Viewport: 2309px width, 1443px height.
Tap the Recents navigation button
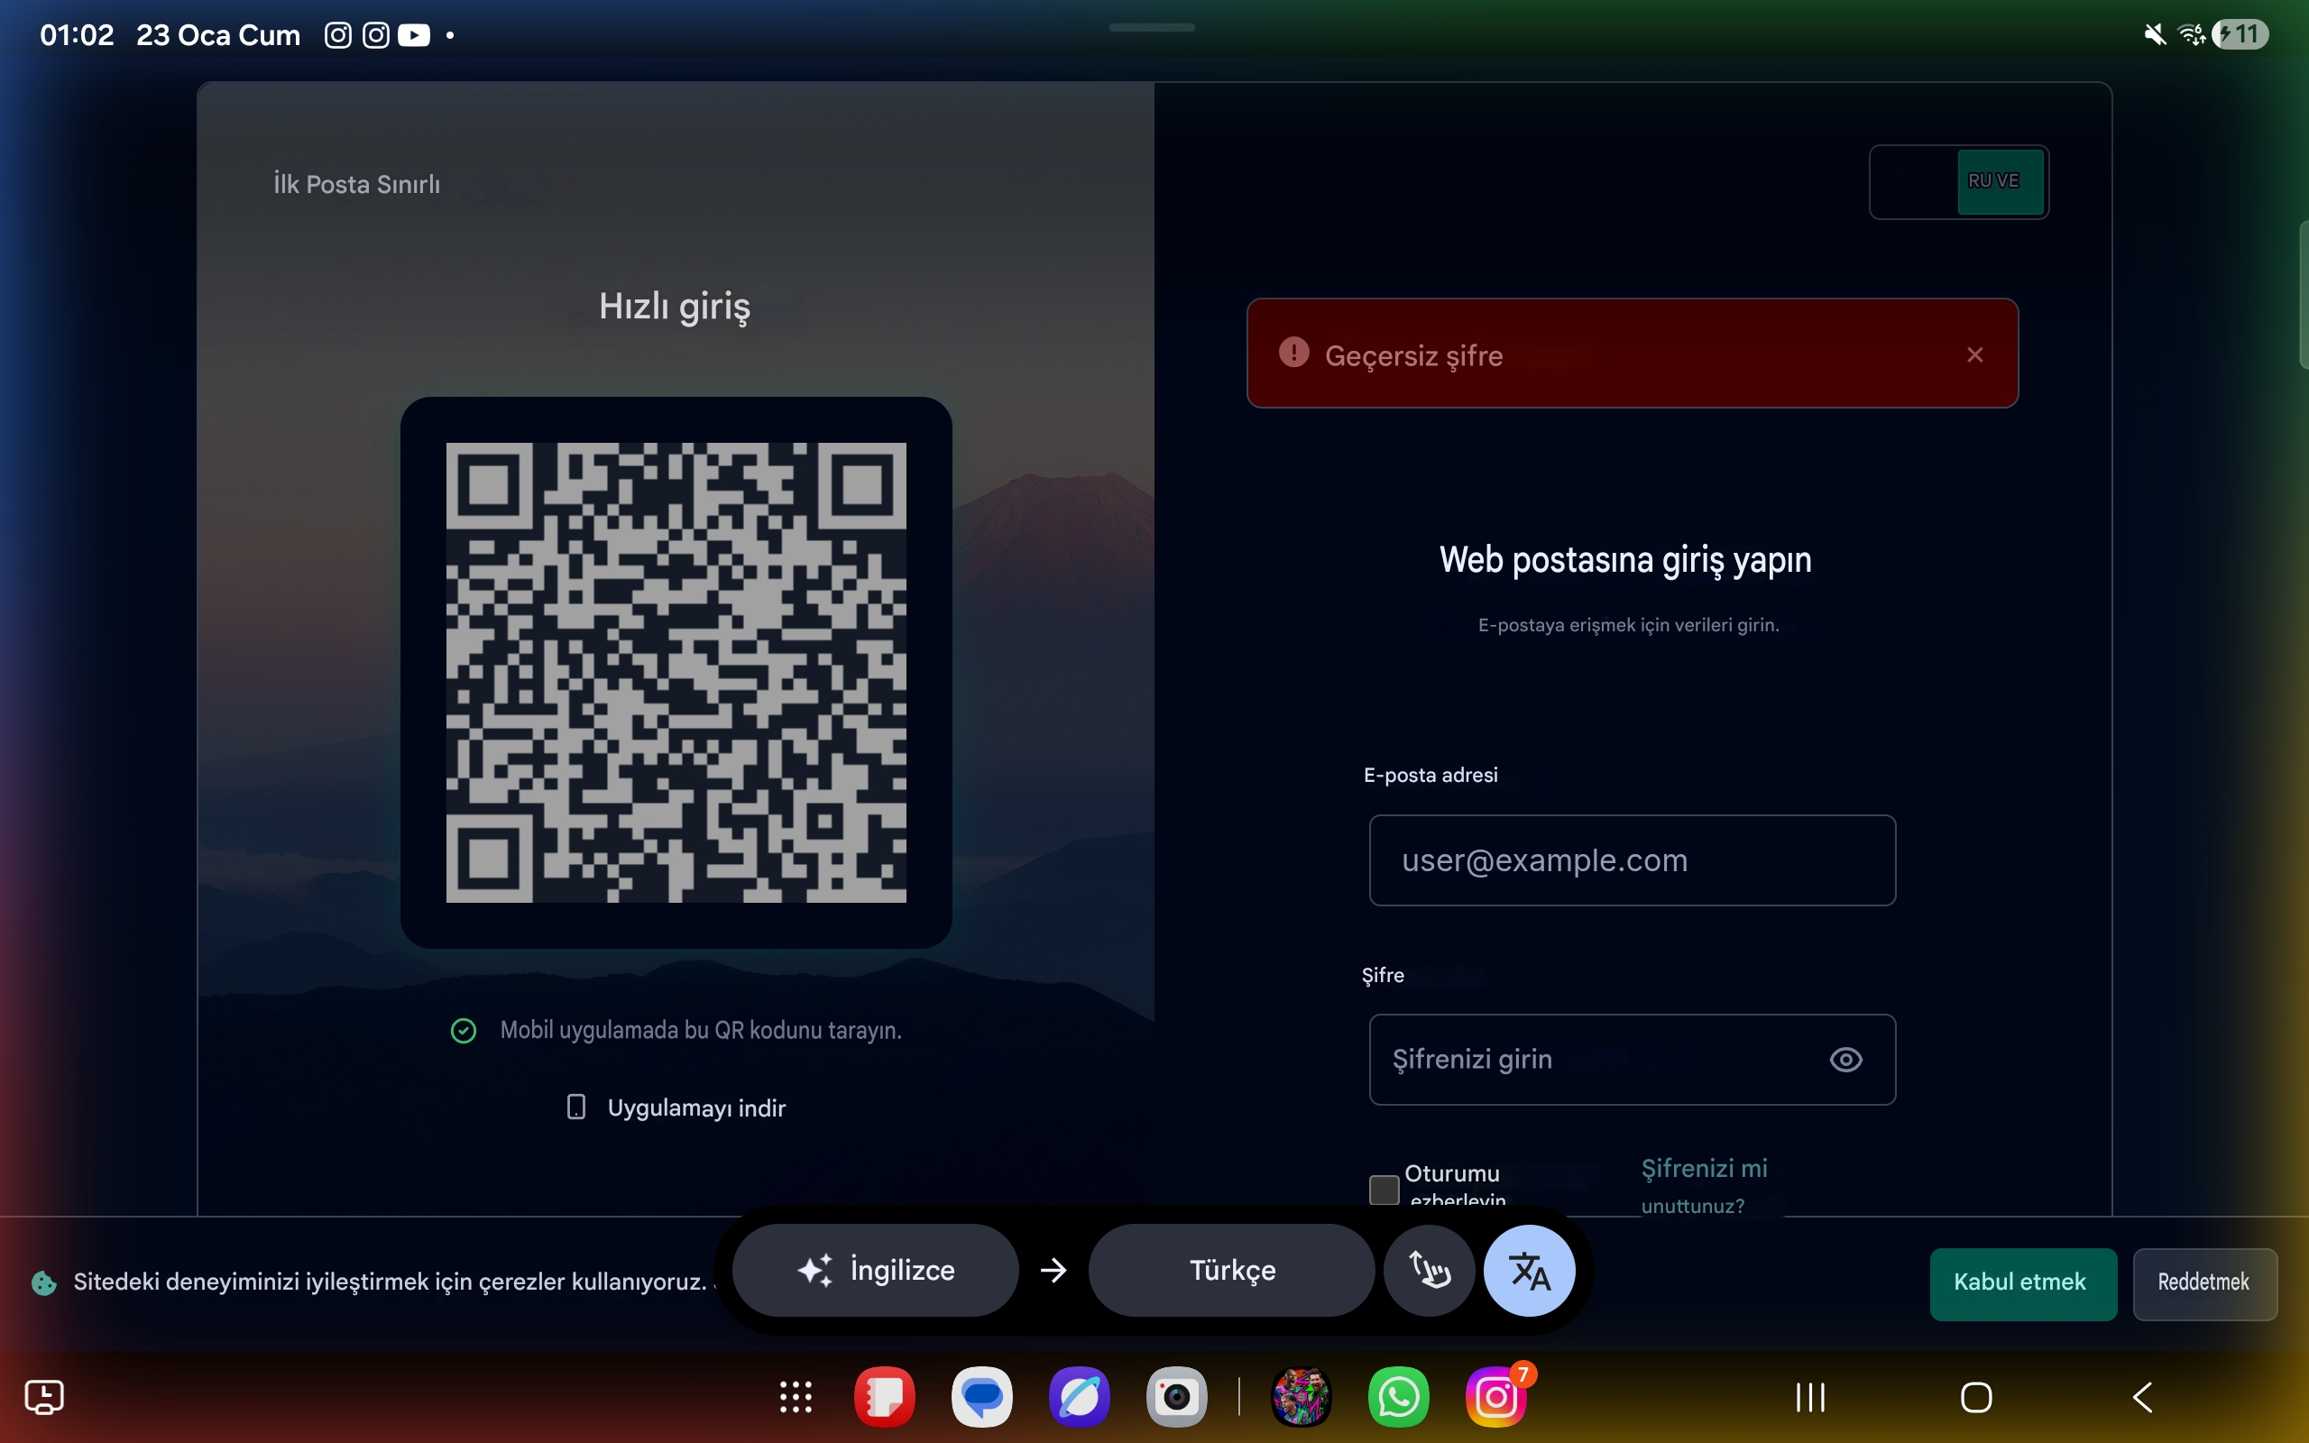1810,1397
